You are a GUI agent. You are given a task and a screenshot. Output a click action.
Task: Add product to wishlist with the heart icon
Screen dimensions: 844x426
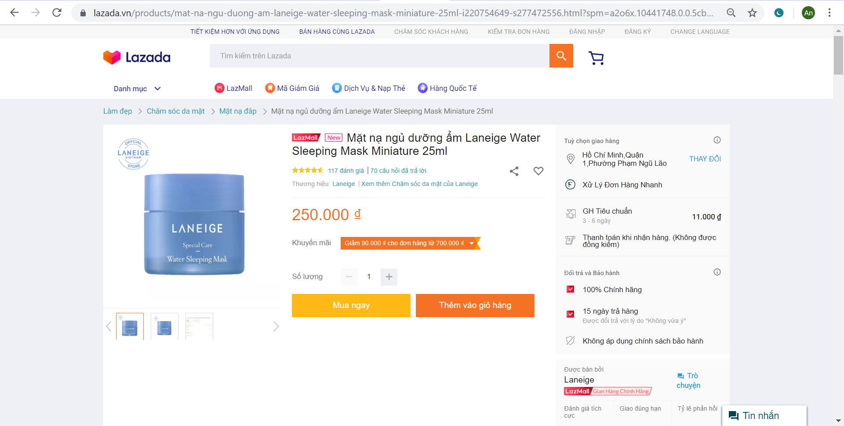point(538,171)
